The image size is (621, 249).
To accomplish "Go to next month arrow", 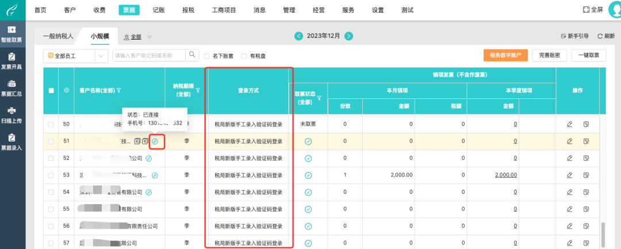I will tap(348, 36).
